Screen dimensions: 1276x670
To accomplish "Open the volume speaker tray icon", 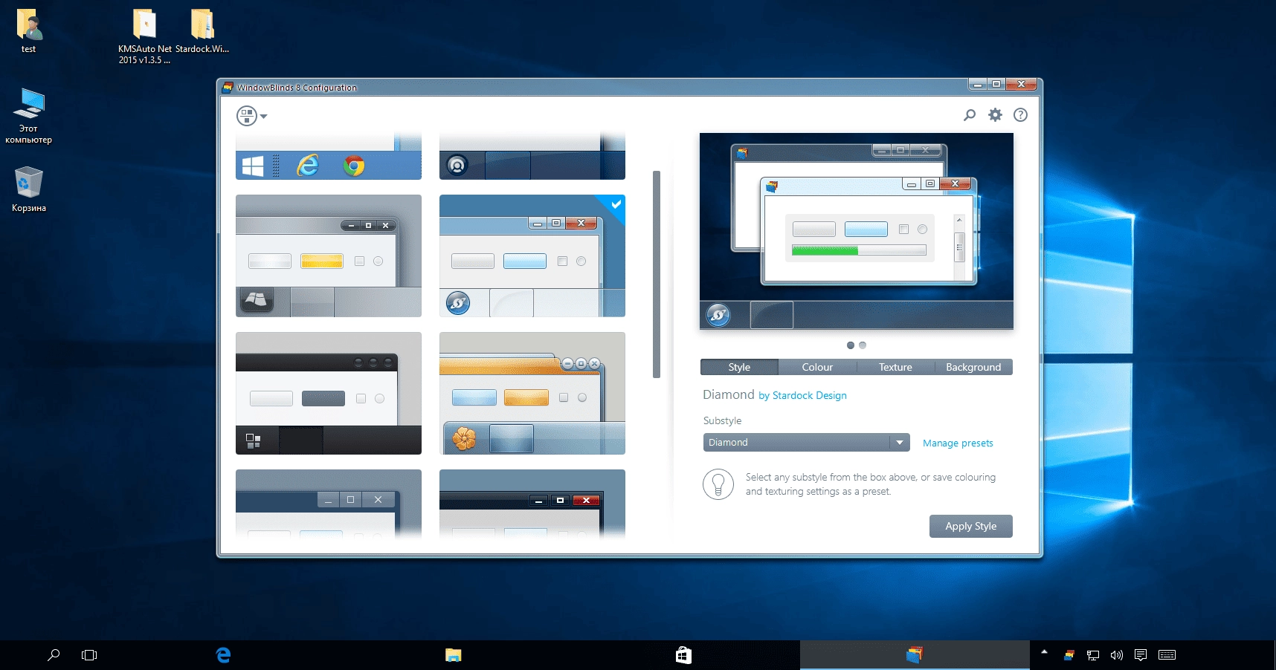I will click(x=1117, y=655).
